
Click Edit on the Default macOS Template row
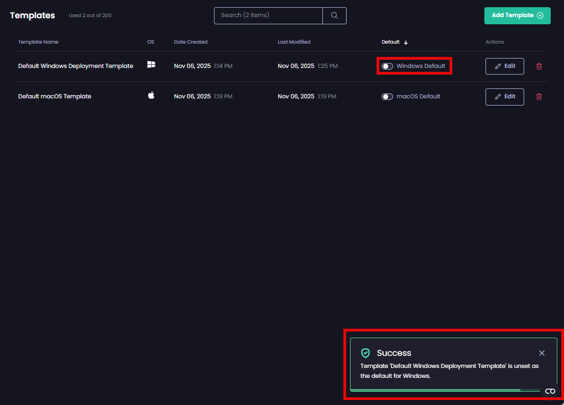point(504,97)
